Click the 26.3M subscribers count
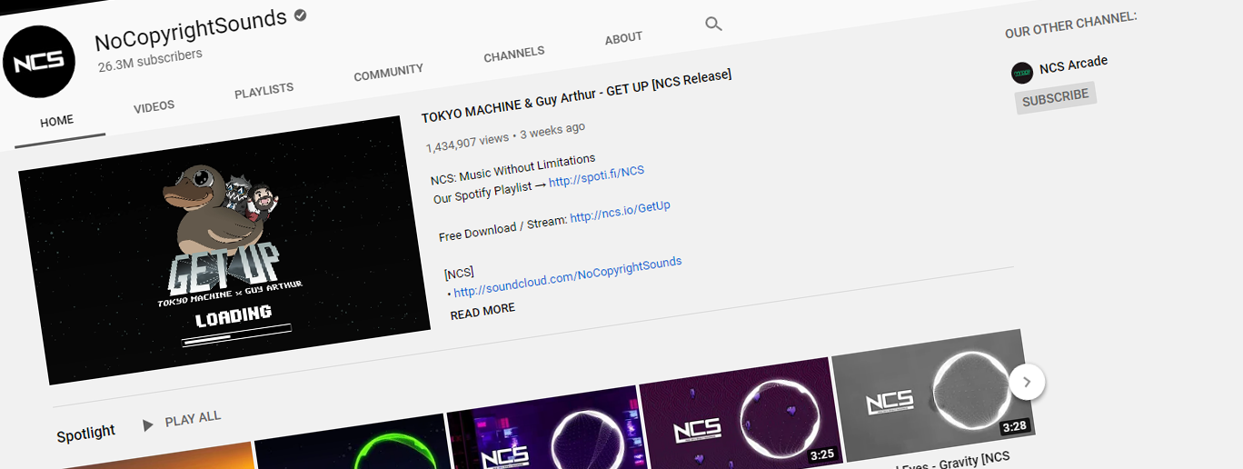1243x469 pixels. pyautogui.click(x=150, y=60)
